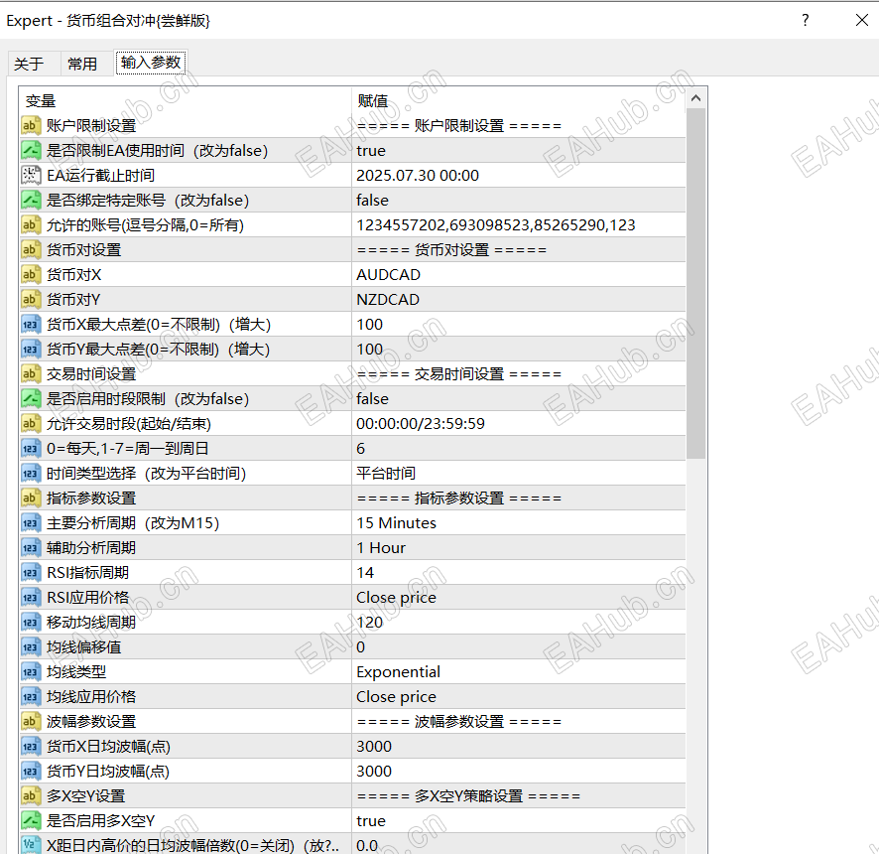
Task: Click enum icon beside 主要分析周期
Action: click(x=31, y=522)
